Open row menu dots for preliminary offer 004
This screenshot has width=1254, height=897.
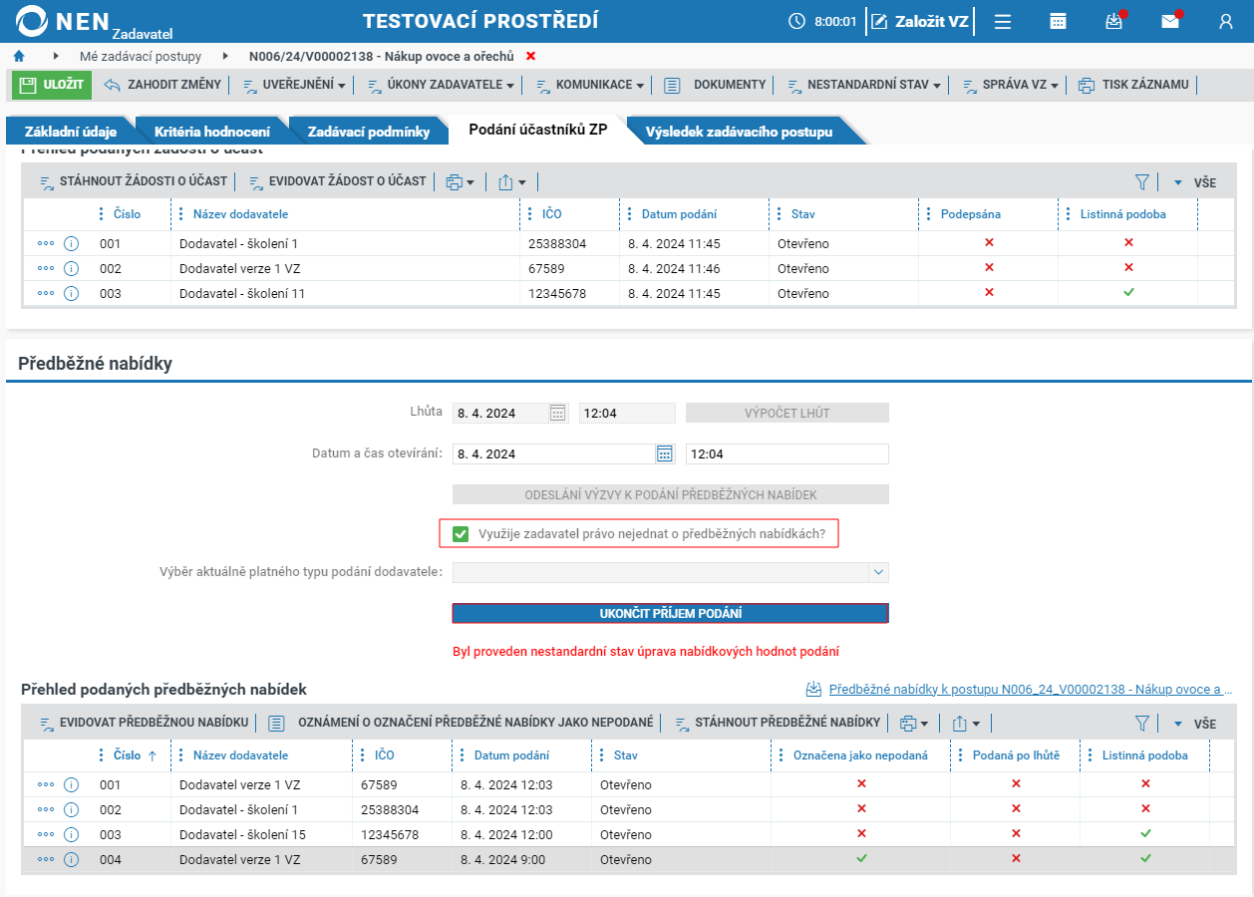click(46, 859)
